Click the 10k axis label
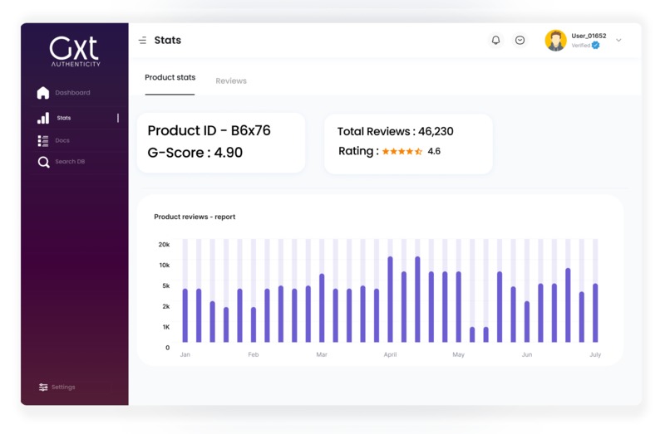 pyautogui.click(x=165, y=265)
